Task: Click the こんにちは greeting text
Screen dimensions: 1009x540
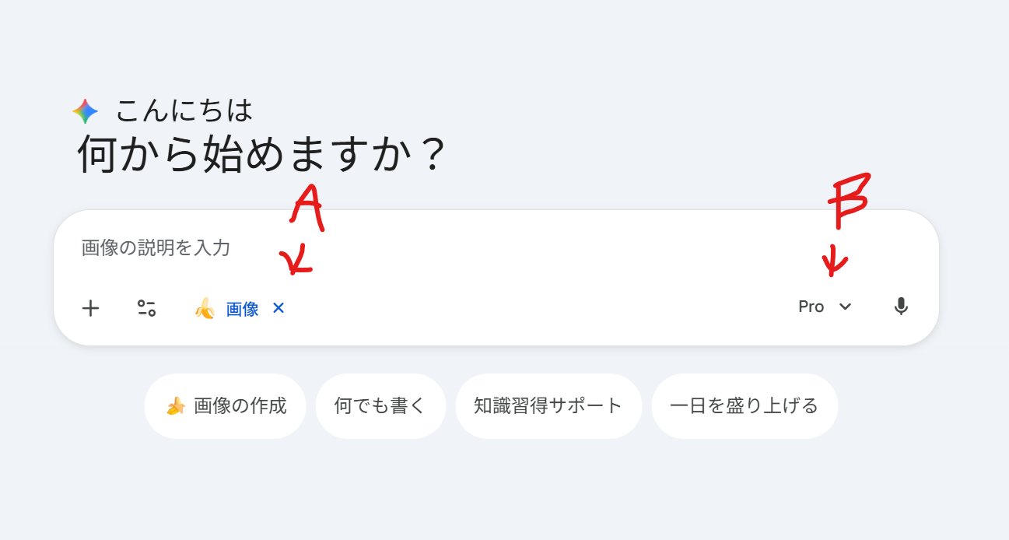Action: click(x=184, y=110)
